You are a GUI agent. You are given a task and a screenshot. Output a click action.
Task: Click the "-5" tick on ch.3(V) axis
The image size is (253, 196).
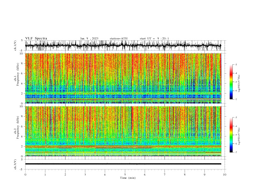[x=21, y=169]
